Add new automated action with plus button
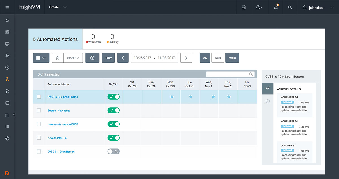Screen dimensions: 339x179 [92, 58]
